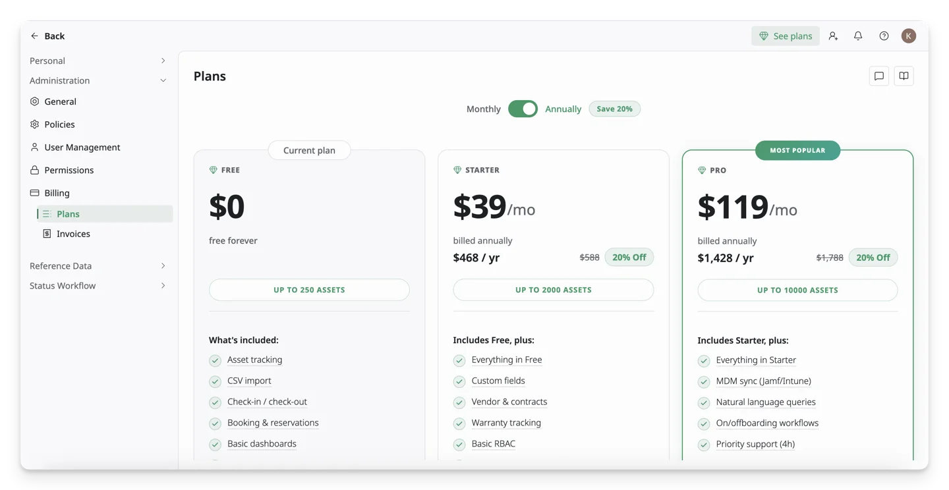Select Annually billing label
The width and height of the screenshot is (949, 490).
point(563,109)
